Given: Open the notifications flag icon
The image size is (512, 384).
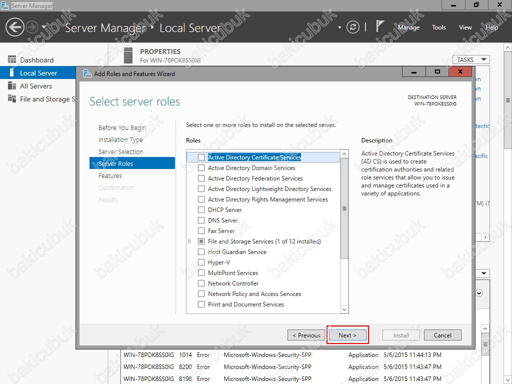Looking at the screenshot, I should click(x=379, y=26).
